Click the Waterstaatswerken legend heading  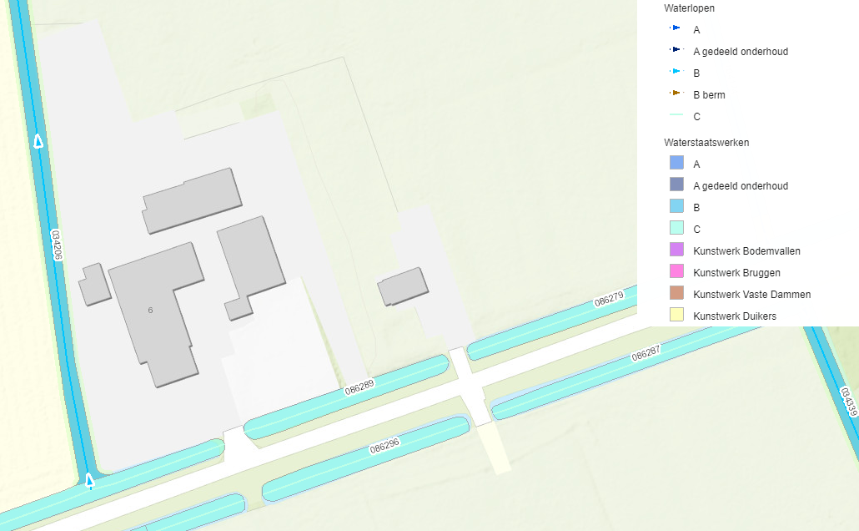tap(706, 143)
